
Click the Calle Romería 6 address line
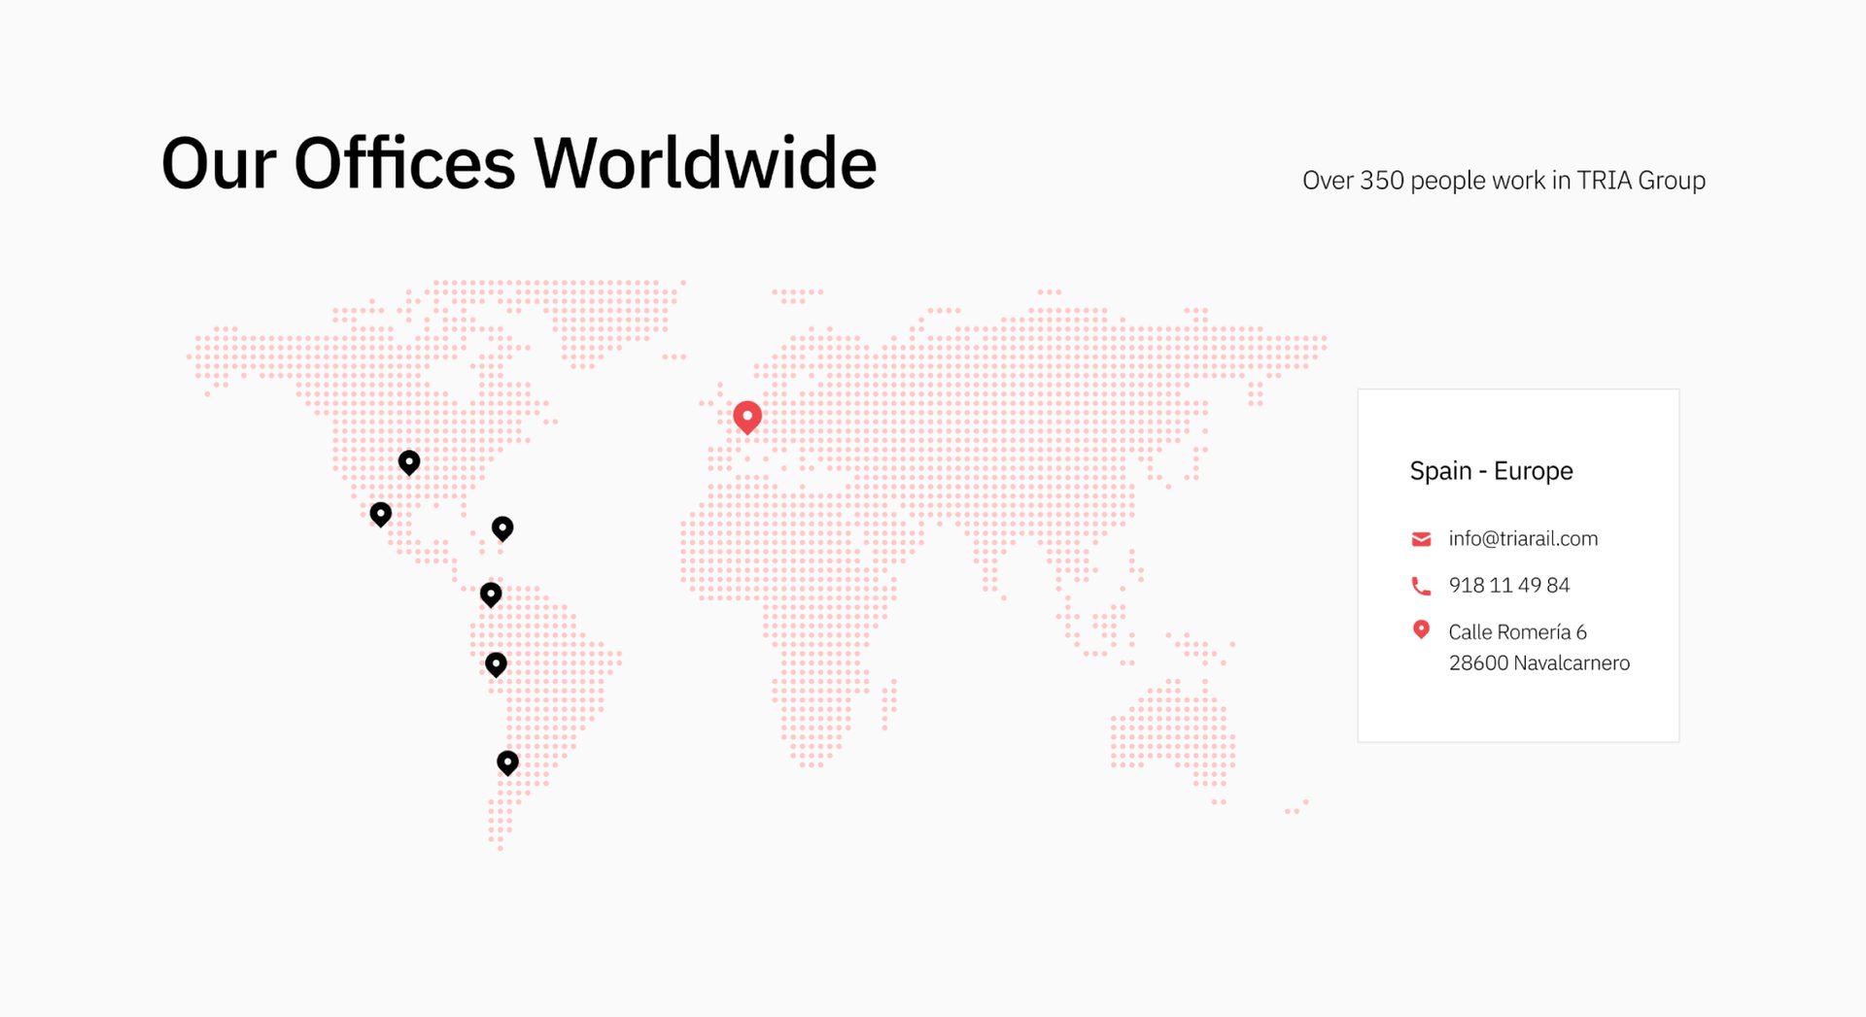tap(1517, 632)
